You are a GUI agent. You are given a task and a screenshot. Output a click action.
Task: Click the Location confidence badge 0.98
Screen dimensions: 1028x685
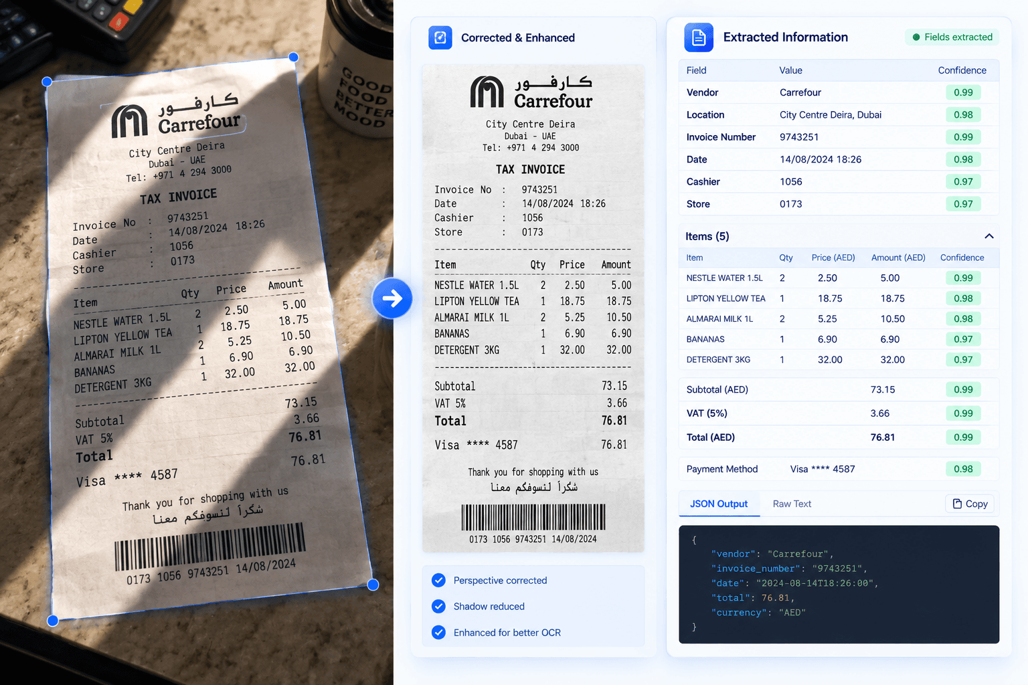(964, 114)
